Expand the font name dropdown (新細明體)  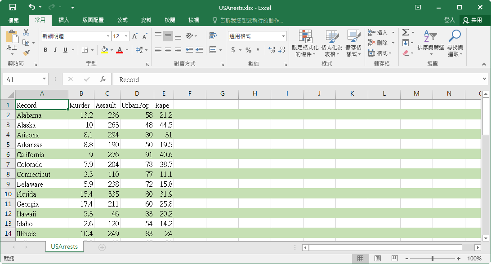pyautogui.click(x=108, y=36)
